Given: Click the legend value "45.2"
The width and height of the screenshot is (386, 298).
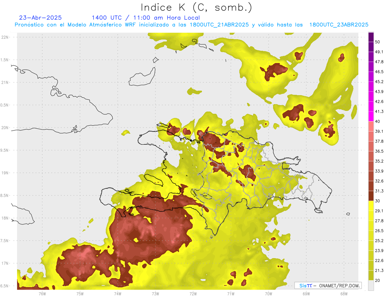Looking at the screenshot, I should coord(379,82).
